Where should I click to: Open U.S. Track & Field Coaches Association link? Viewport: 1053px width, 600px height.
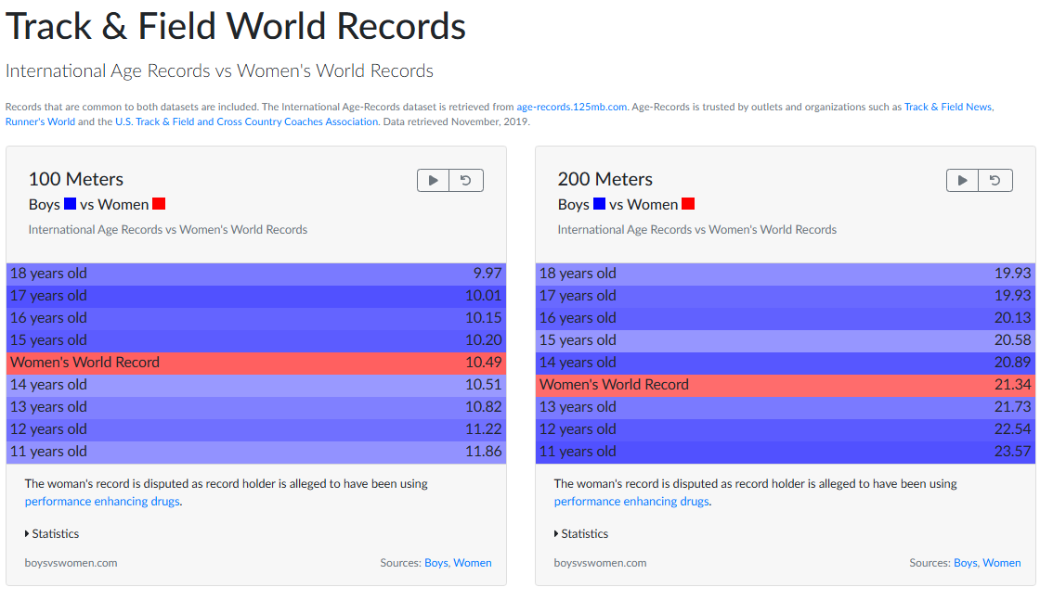(x=246, y=121)
